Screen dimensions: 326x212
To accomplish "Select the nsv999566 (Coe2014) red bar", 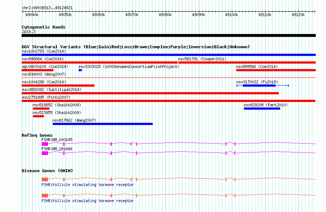I will pyautogui.click(x=276, y=70).
